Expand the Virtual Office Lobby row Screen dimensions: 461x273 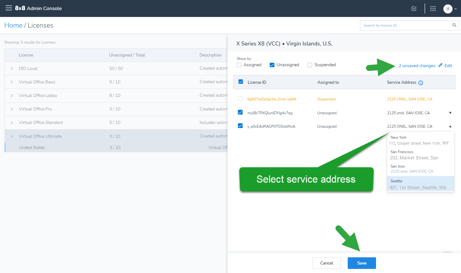tap(12, 95)
